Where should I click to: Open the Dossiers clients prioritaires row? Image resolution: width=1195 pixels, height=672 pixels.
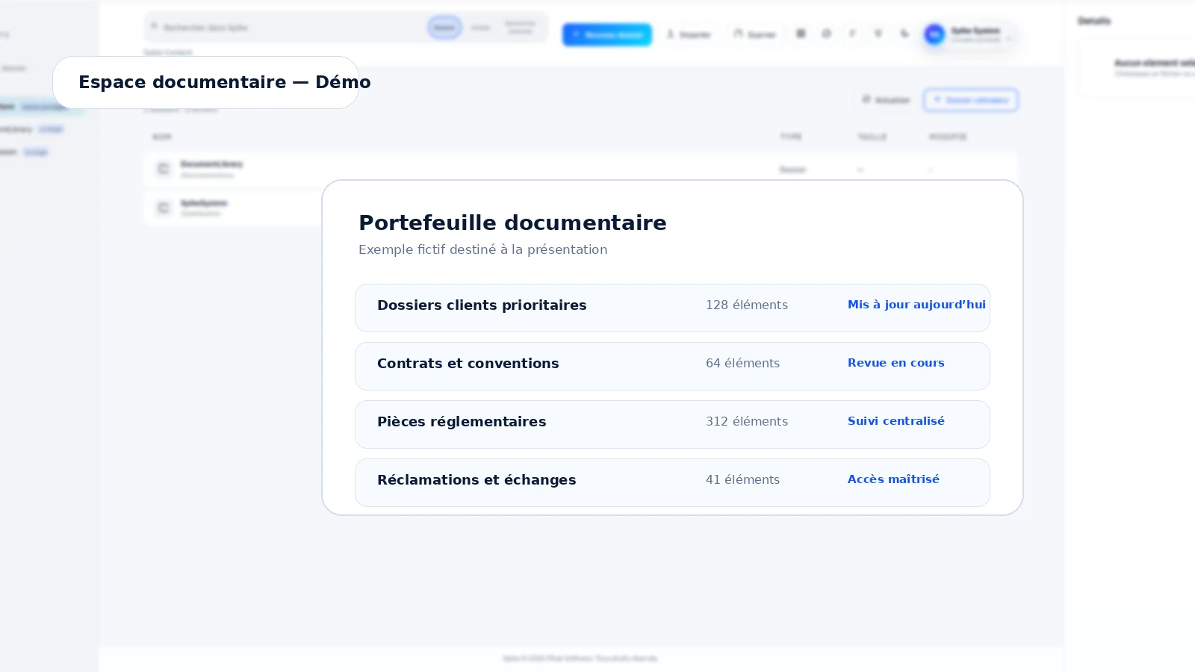[672, 308]
